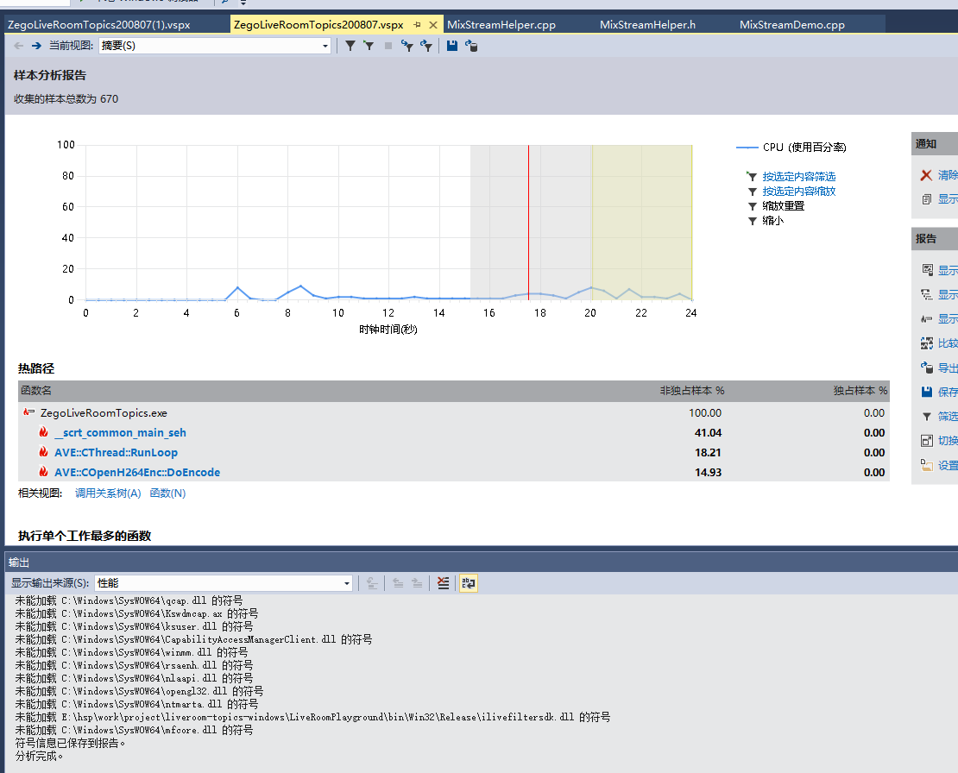Switch to ZegoLiveRoomTopics200807(1).vspx tab
Viewport: 958px width, 773px height.
99,25
